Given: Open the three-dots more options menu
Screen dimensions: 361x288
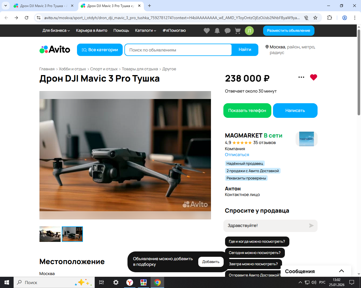Looking at the screenshot, I should click(301, 77).
